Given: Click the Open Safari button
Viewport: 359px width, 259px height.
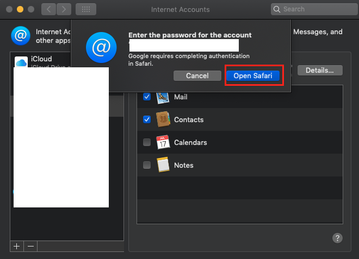Looking at the screenshot, I should (253, 75).
